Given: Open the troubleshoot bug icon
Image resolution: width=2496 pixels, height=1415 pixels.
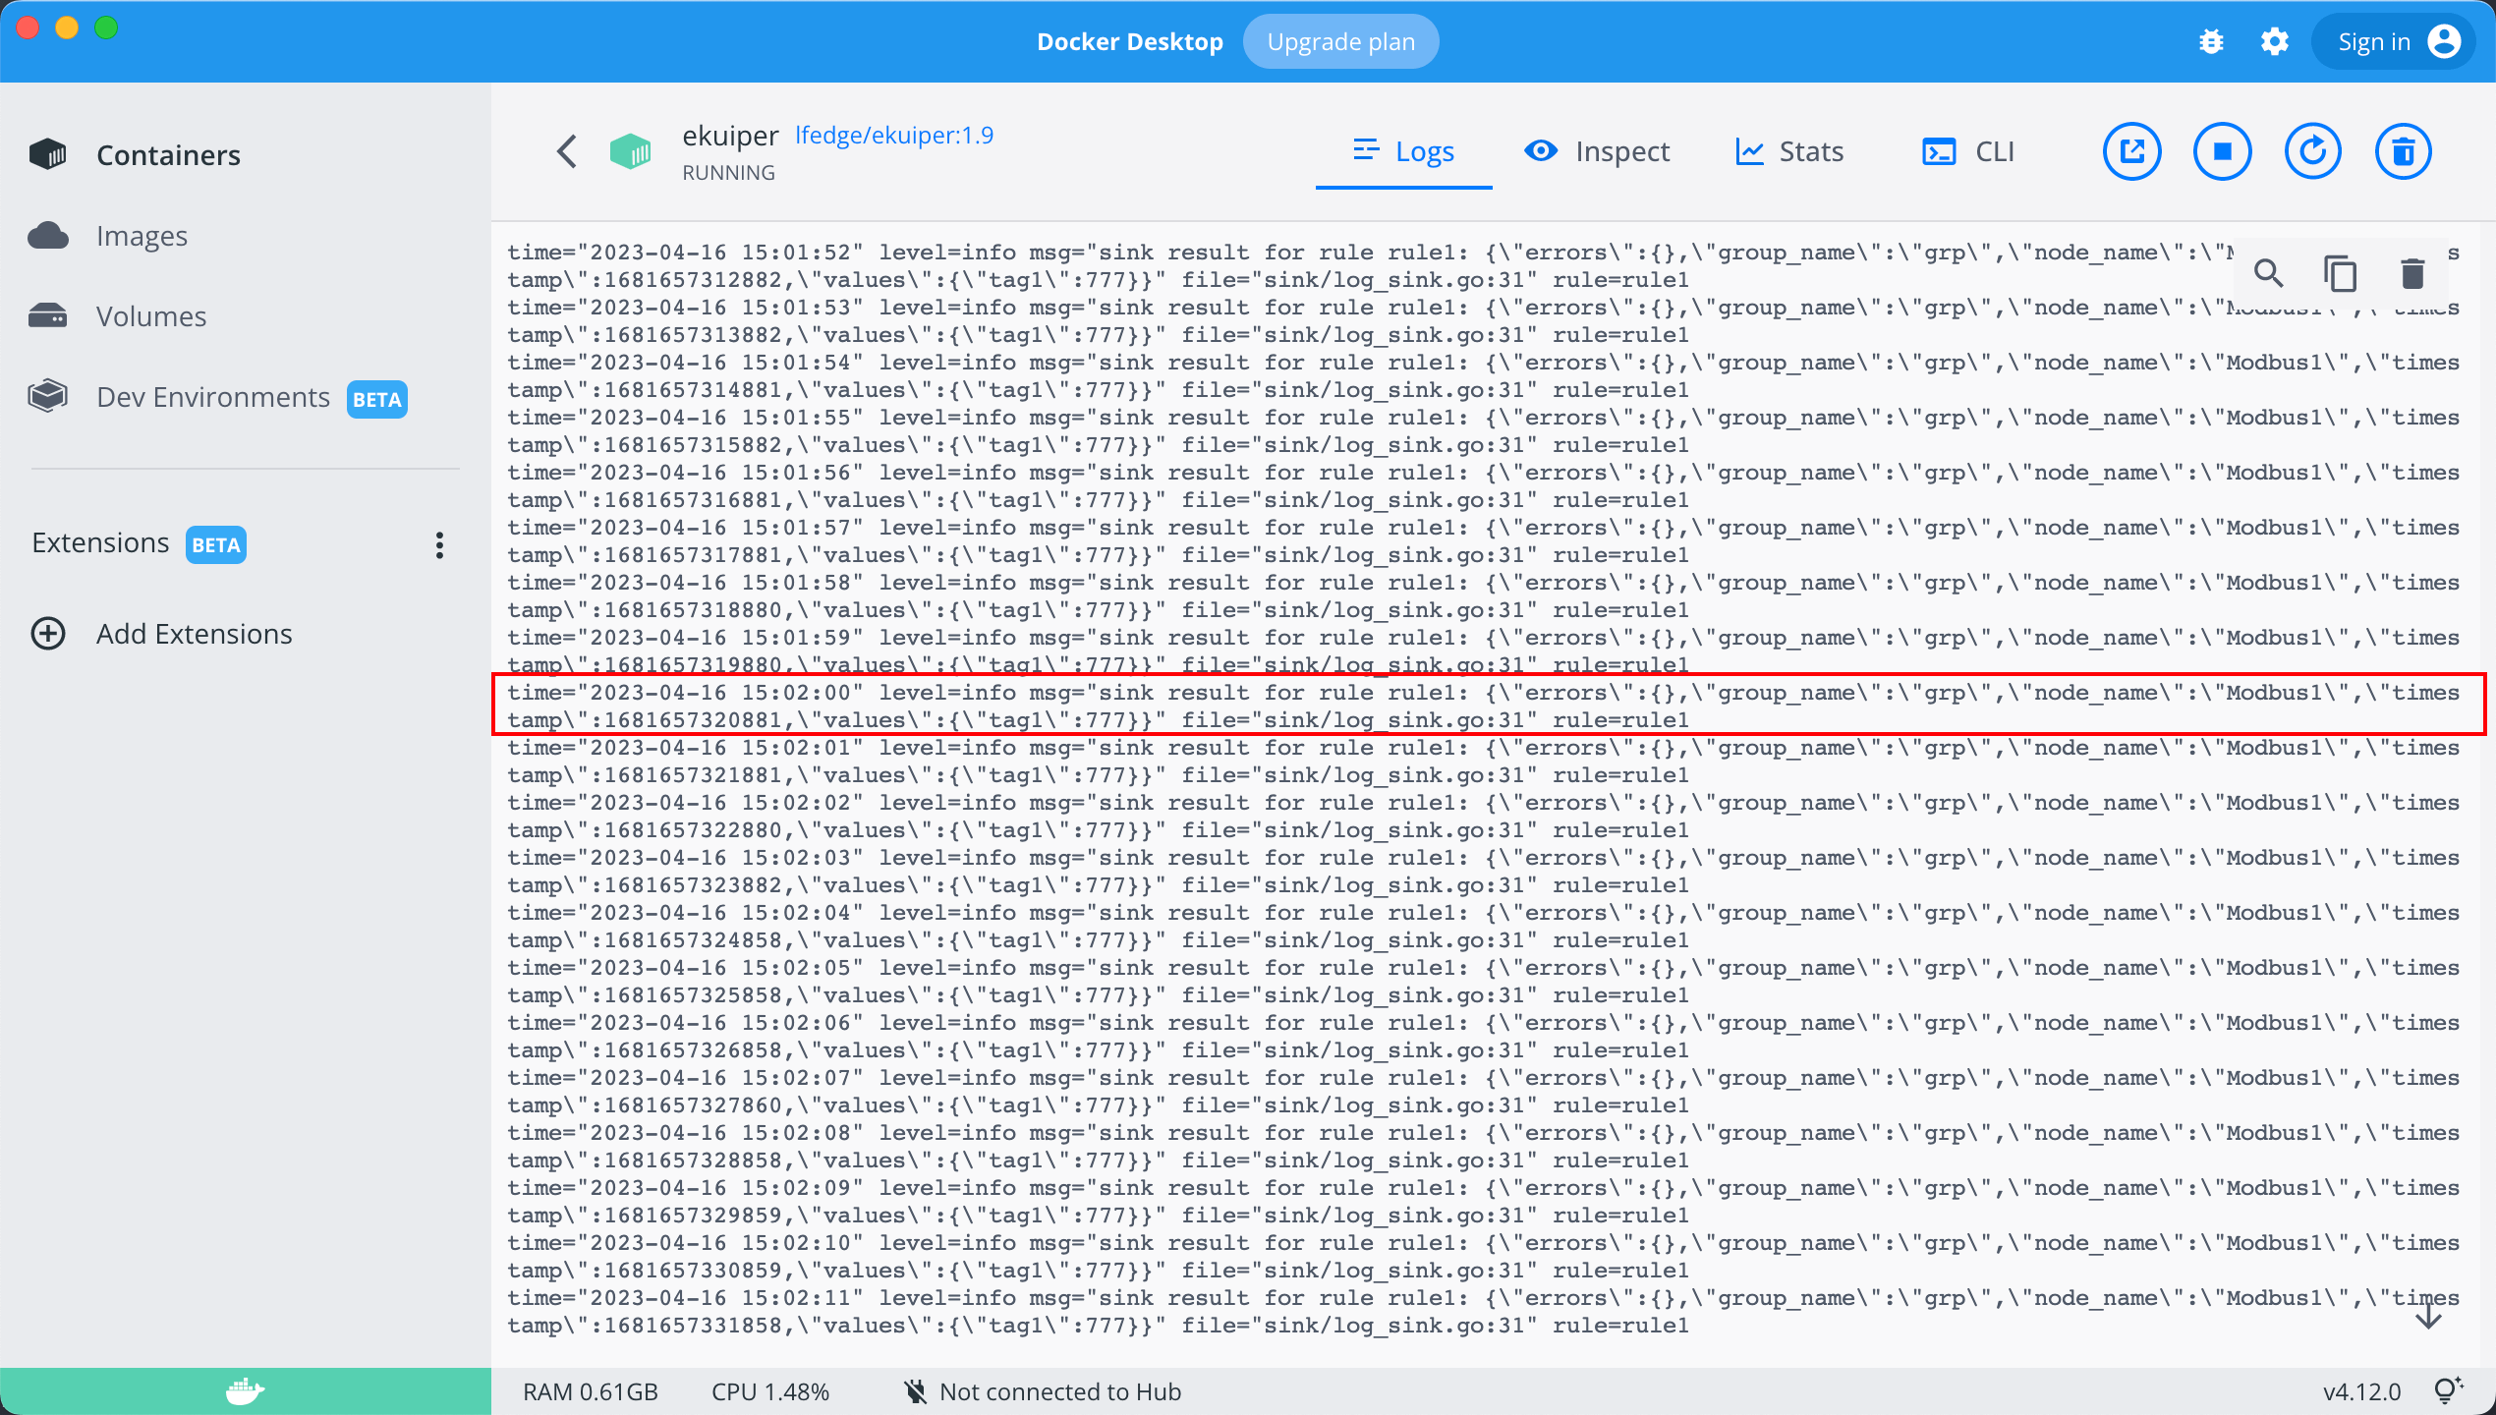Looking at the screenshot, I should click(2211, 41).
